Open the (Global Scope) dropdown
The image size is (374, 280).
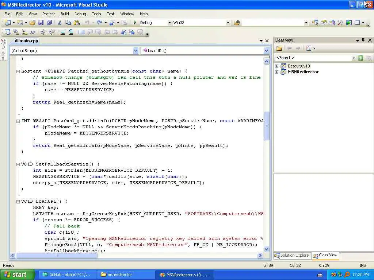pos(136,50)
